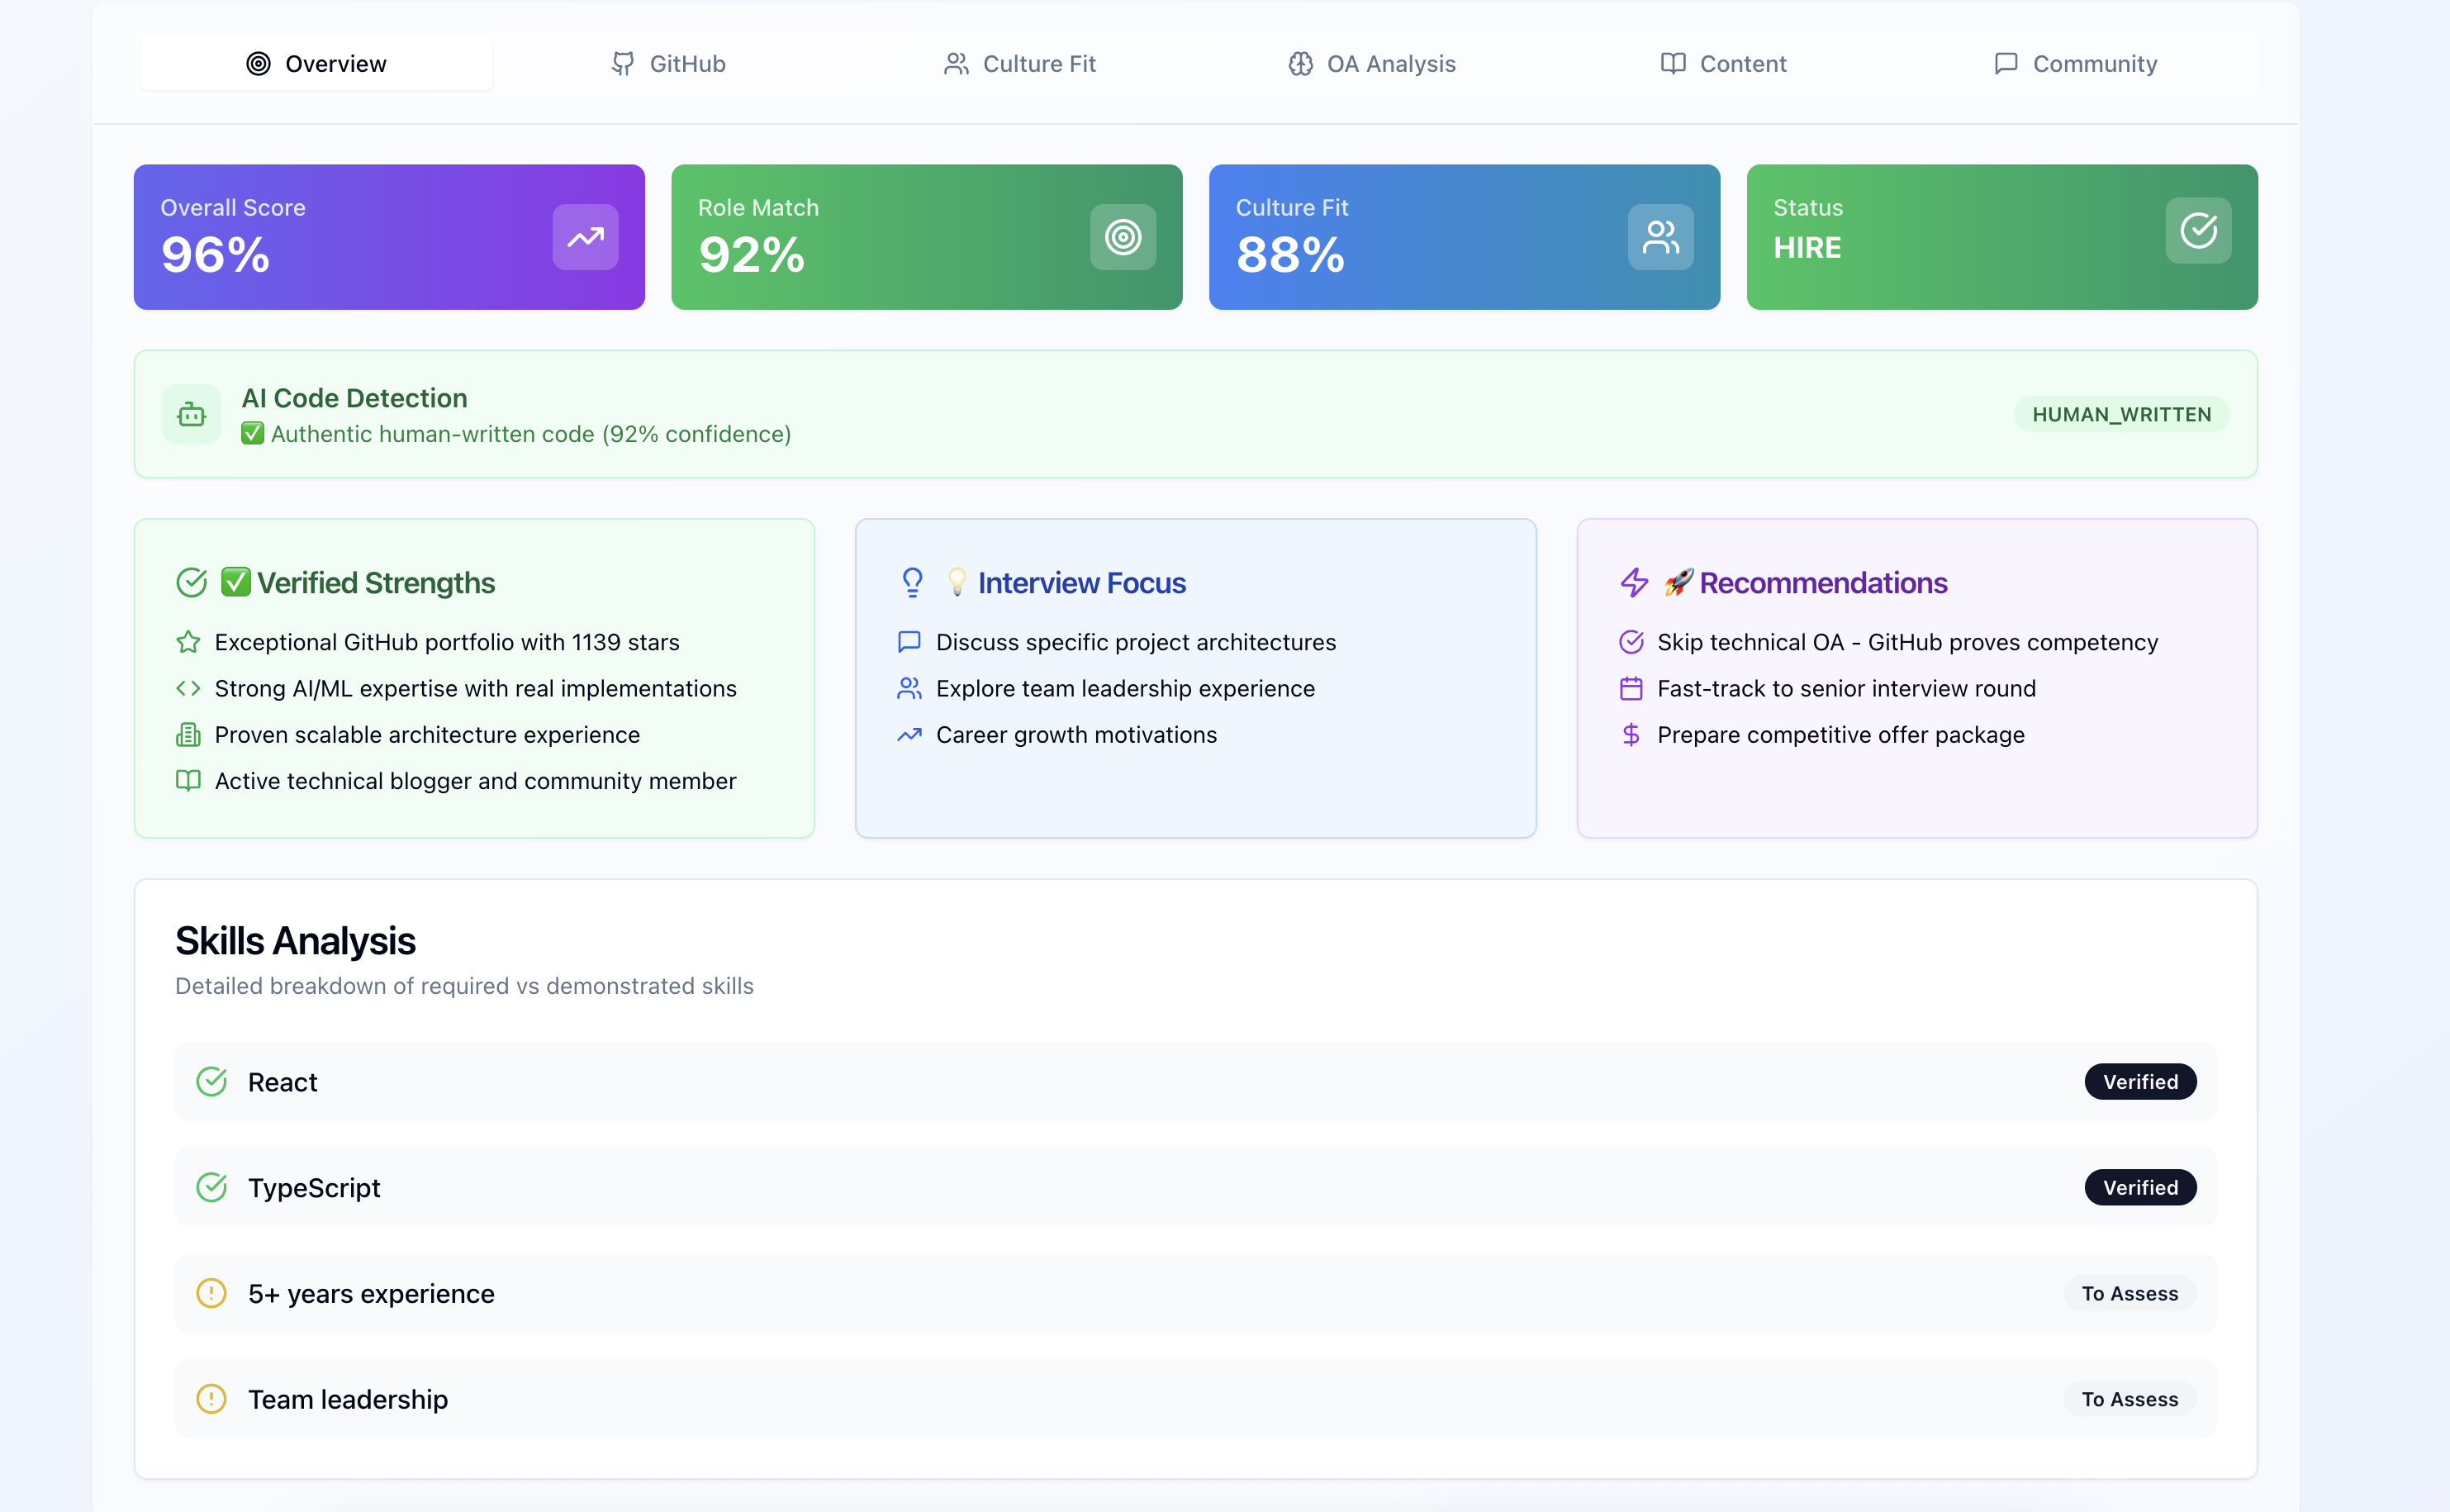Click the trending arrow icon on Overall Score
This screenshot has width=2450, height=1512.
(585, 237)
